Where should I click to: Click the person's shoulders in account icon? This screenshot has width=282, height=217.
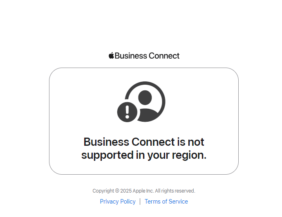point(148,115)
